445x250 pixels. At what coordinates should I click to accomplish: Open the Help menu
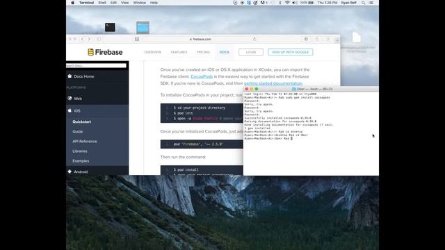[x=154, y=3]
